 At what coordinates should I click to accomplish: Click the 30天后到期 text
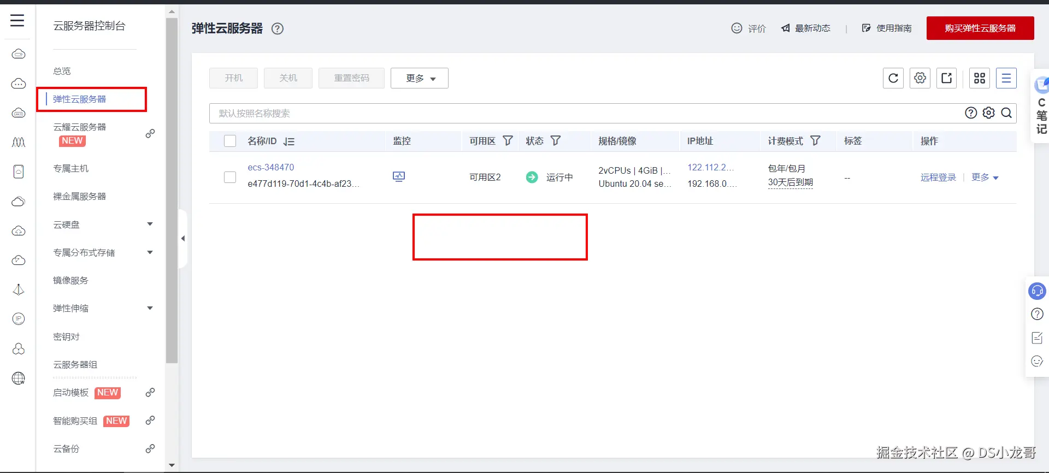pos(791,182)
